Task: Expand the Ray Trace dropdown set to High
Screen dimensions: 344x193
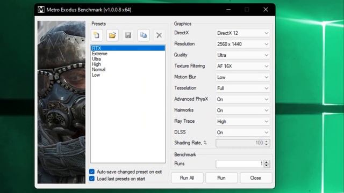Action: point(243,122)
